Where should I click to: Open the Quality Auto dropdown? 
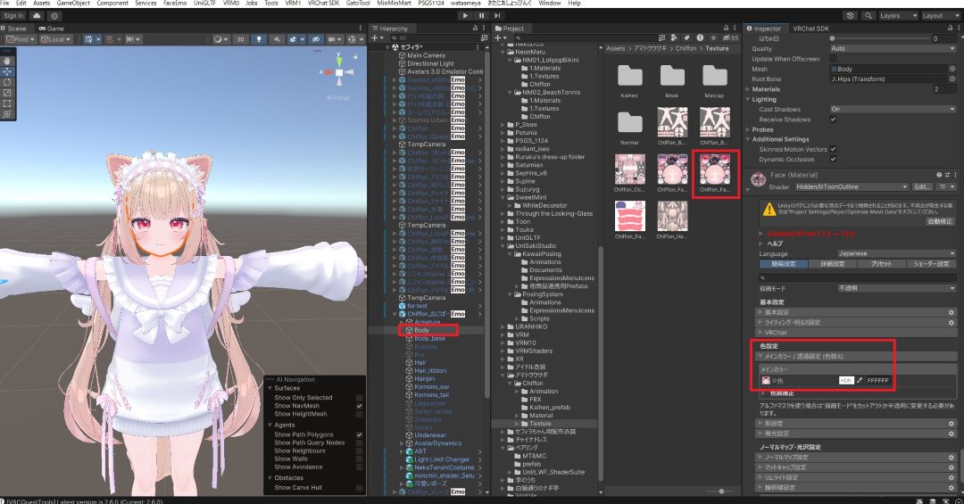pyautogui.click(x=893, y=48)
